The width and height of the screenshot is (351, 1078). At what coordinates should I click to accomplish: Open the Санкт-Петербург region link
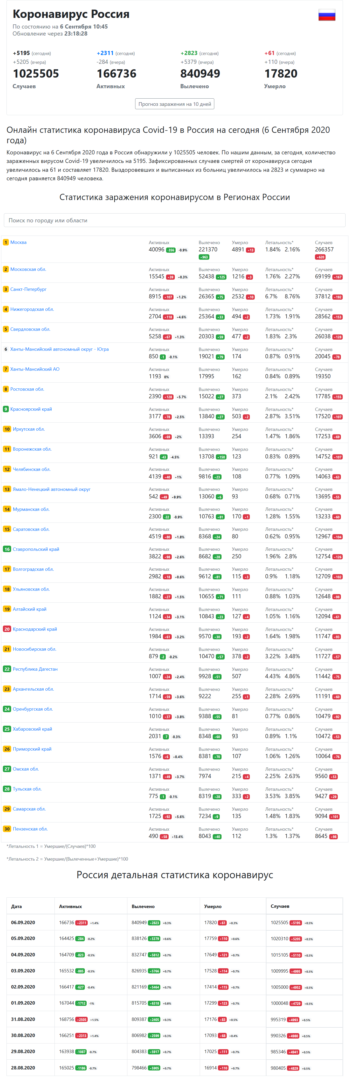tap(29, 289)
